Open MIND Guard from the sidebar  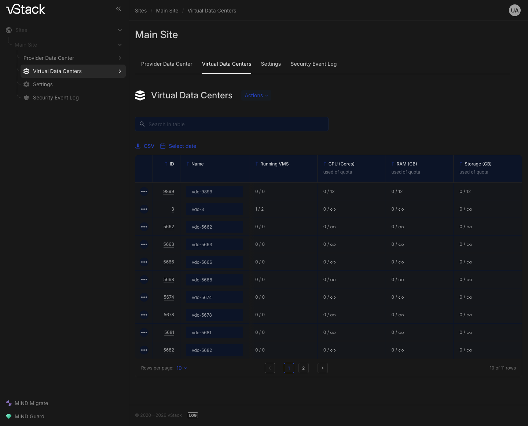click(25, 416)
